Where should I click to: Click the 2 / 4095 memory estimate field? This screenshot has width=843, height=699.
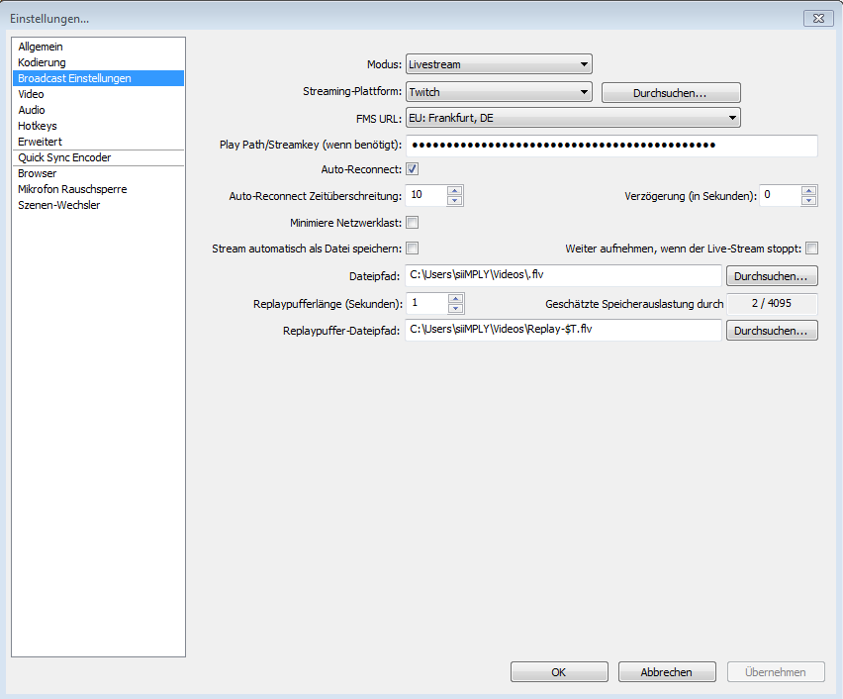pos(772,304)
